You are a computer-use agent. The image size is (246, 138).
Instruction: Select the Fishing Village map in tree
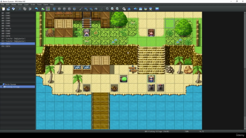(18, 87)
